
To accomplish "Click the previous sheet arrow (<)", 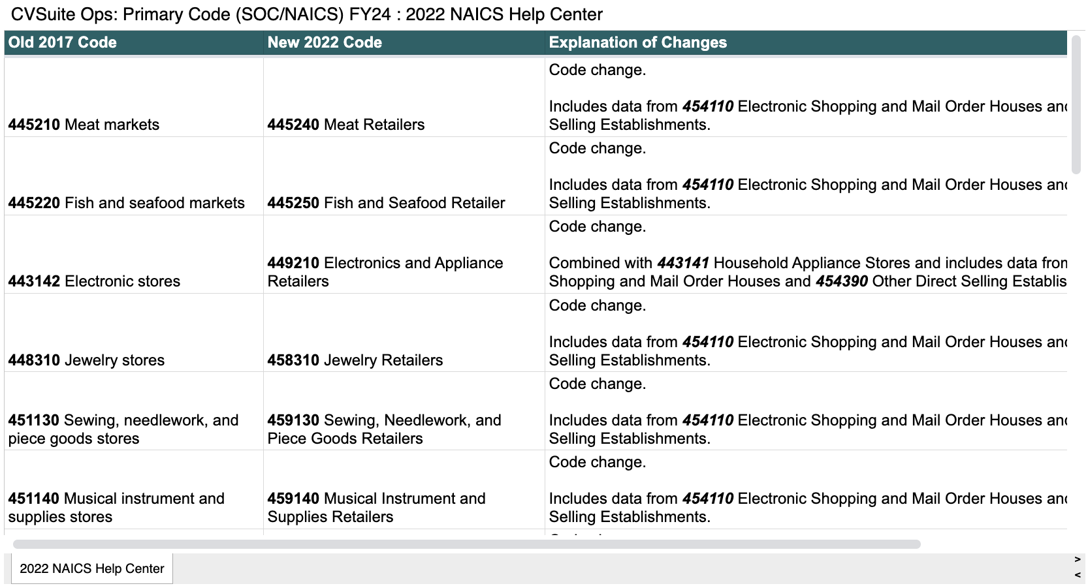I will 1077,575.
